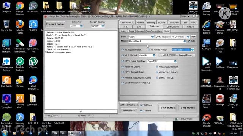Click the Phone Pinouts button
The height and width of the screenshot is (136, 243).
coord(129,110)
